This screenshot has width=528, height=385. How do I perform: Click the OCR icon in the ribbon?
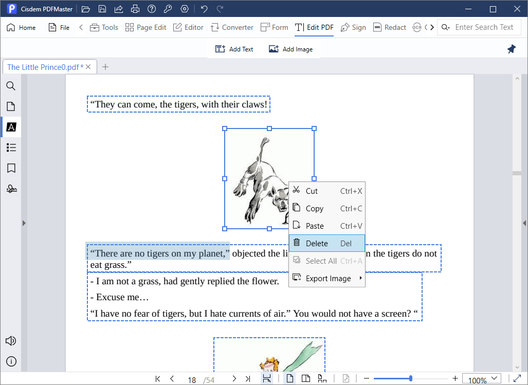tap(417, 27)
